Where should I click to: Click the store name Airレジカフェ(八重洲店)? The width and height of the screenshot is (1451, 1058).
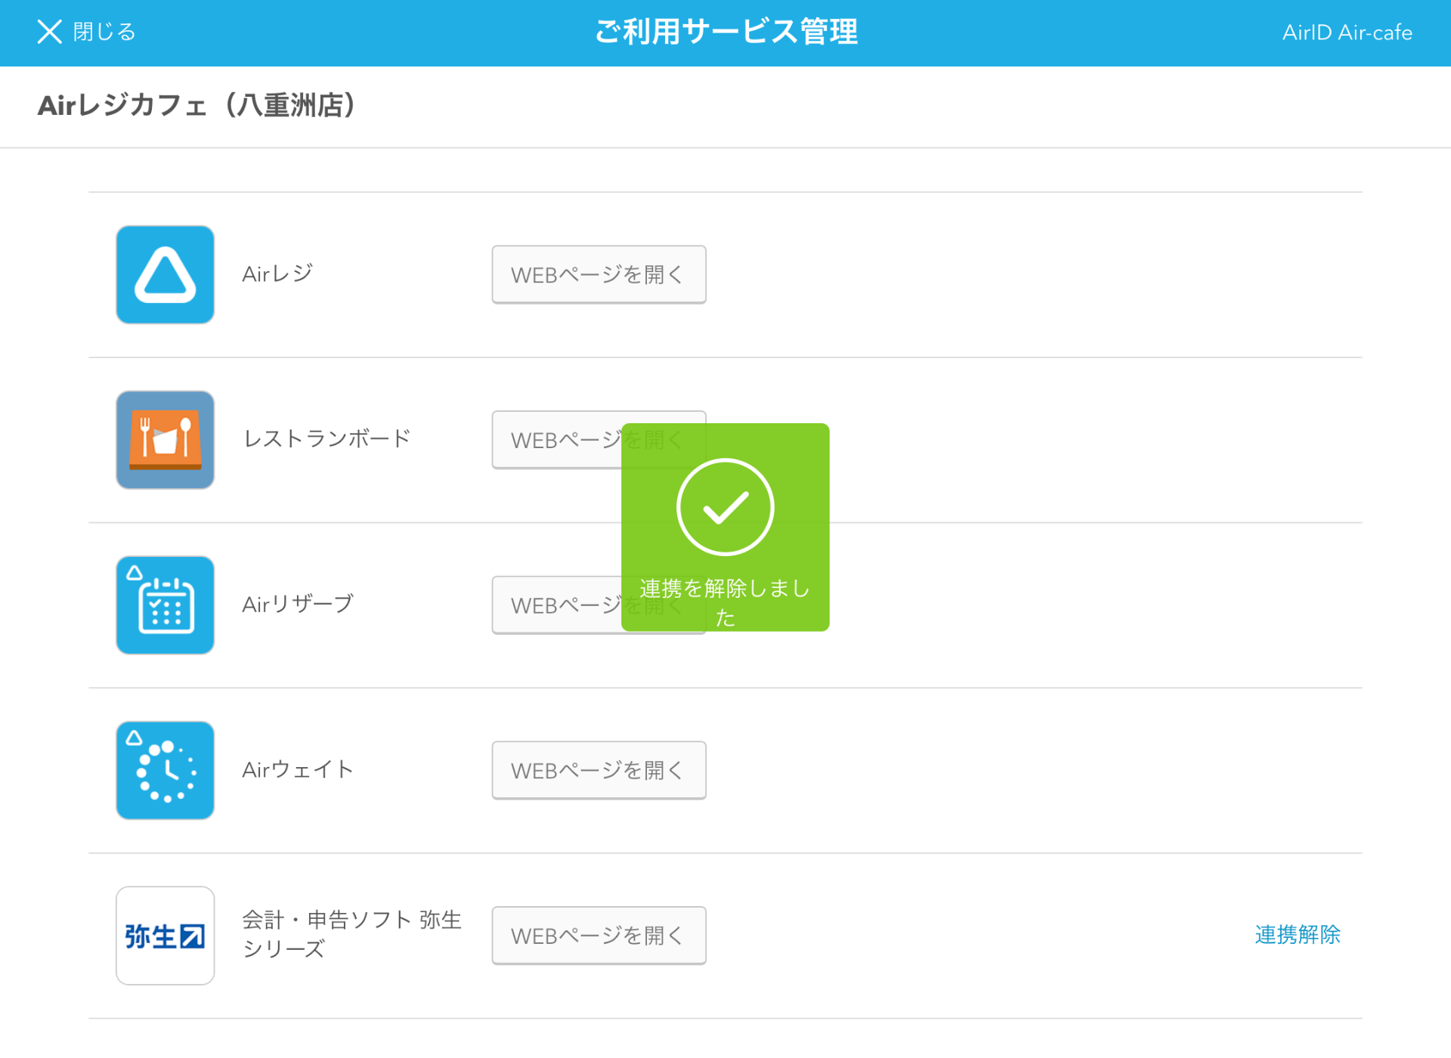(x=196, y=105)
